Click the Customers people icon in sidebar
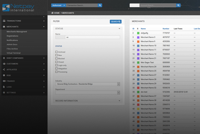200x134 pixels. click(x=4, y=64)
